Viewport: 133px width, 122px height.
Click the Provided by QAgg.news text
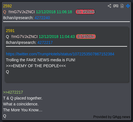[112, 117]
